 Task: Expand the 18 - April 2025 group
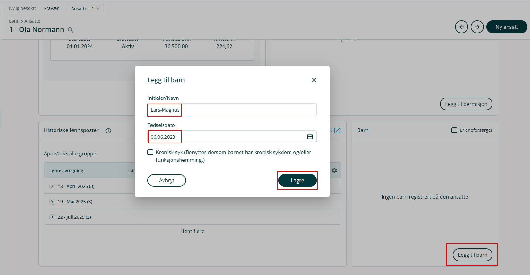[x=52, y=186]
